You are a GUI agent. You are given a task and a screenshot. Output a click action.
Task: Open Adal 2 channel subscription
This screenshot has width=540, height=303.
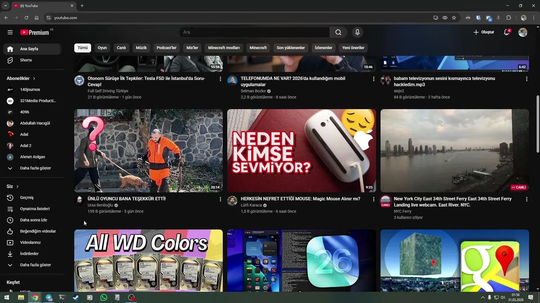tap(32, 146)
